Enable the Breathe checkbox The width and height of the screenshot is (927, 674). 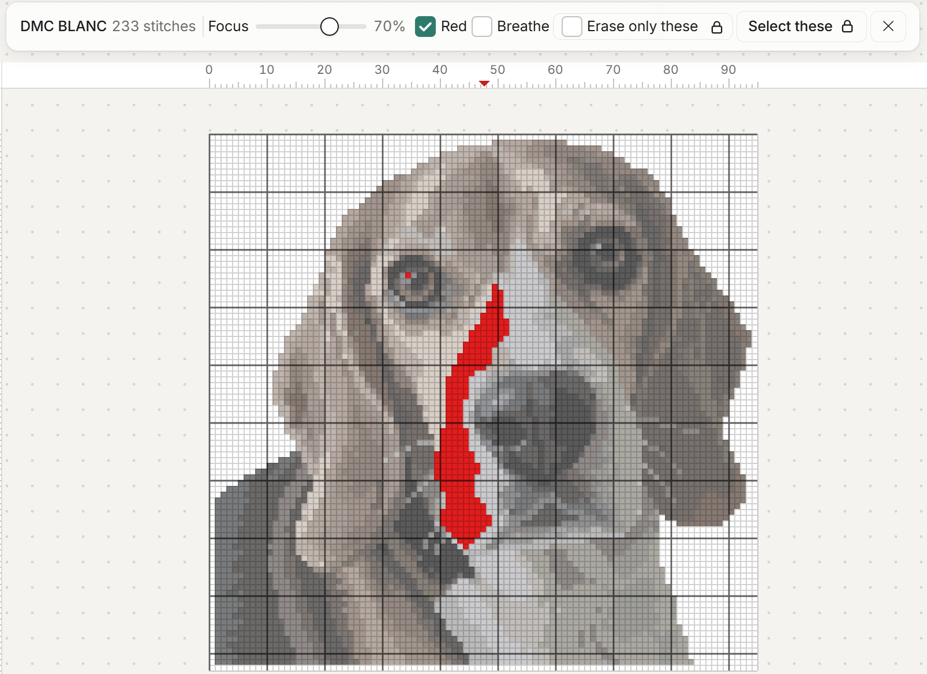click(x=482, y=27)
